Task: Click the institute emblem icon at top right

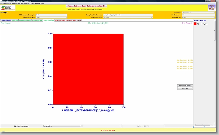Action: 211,8
